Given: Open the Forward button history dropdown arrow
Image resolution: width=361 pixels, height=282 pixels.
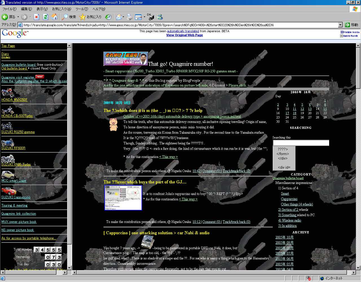Looking at the screenshot, I should pyautogui.click(x=30, y=17).
